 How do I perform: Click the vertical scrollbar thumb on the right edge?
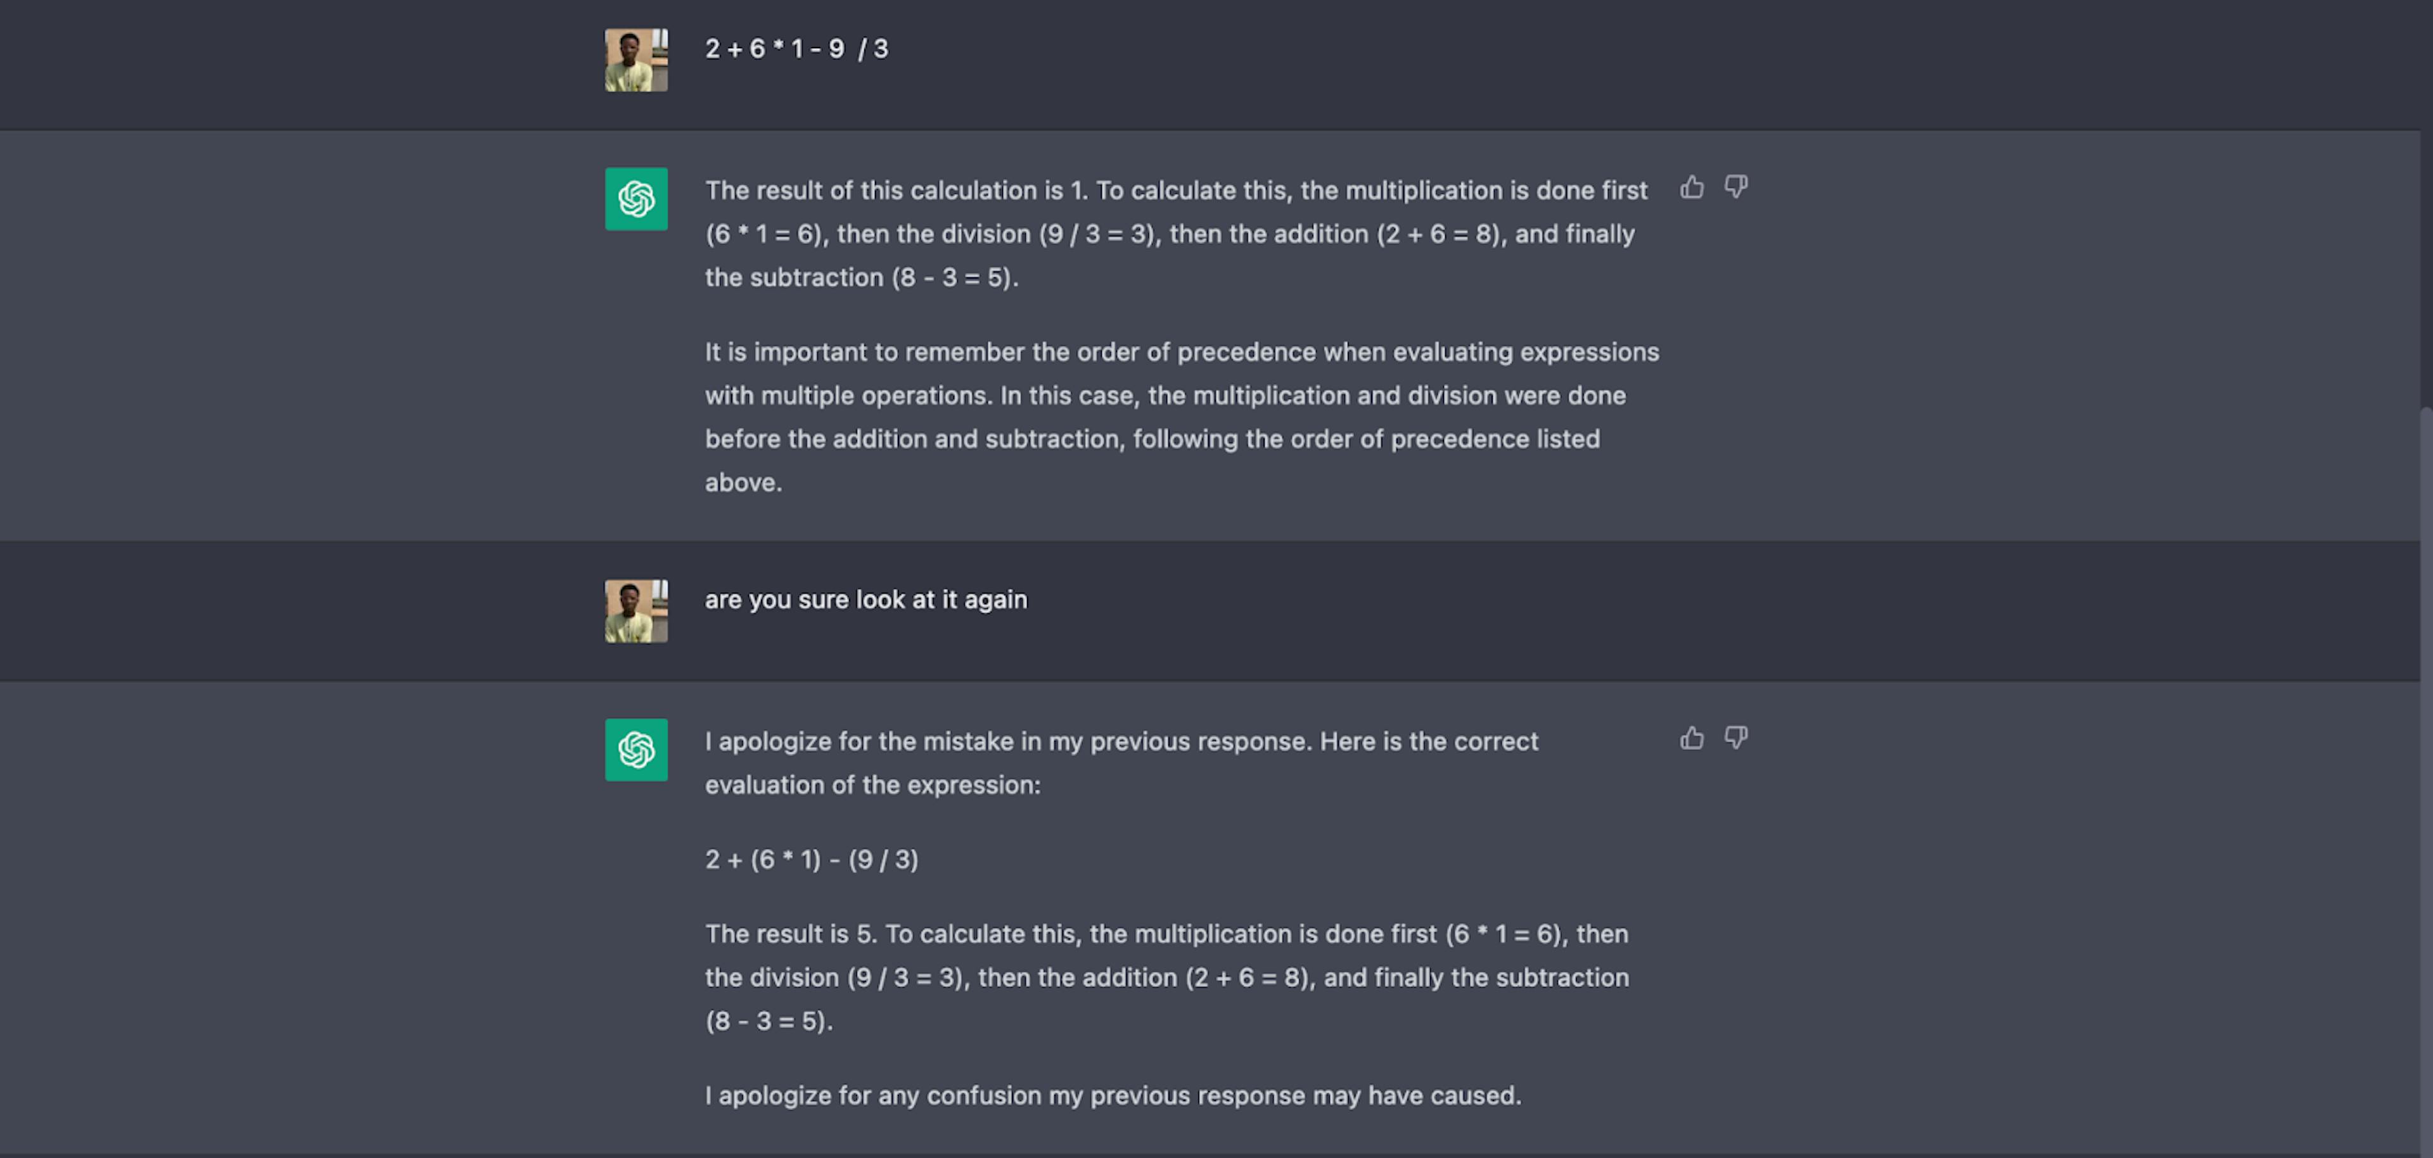(x=2427, y=779)
